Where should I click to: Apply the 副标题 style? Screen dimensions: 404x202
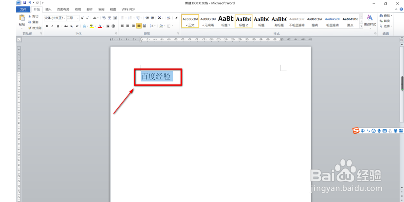click(x=279, y=21)
